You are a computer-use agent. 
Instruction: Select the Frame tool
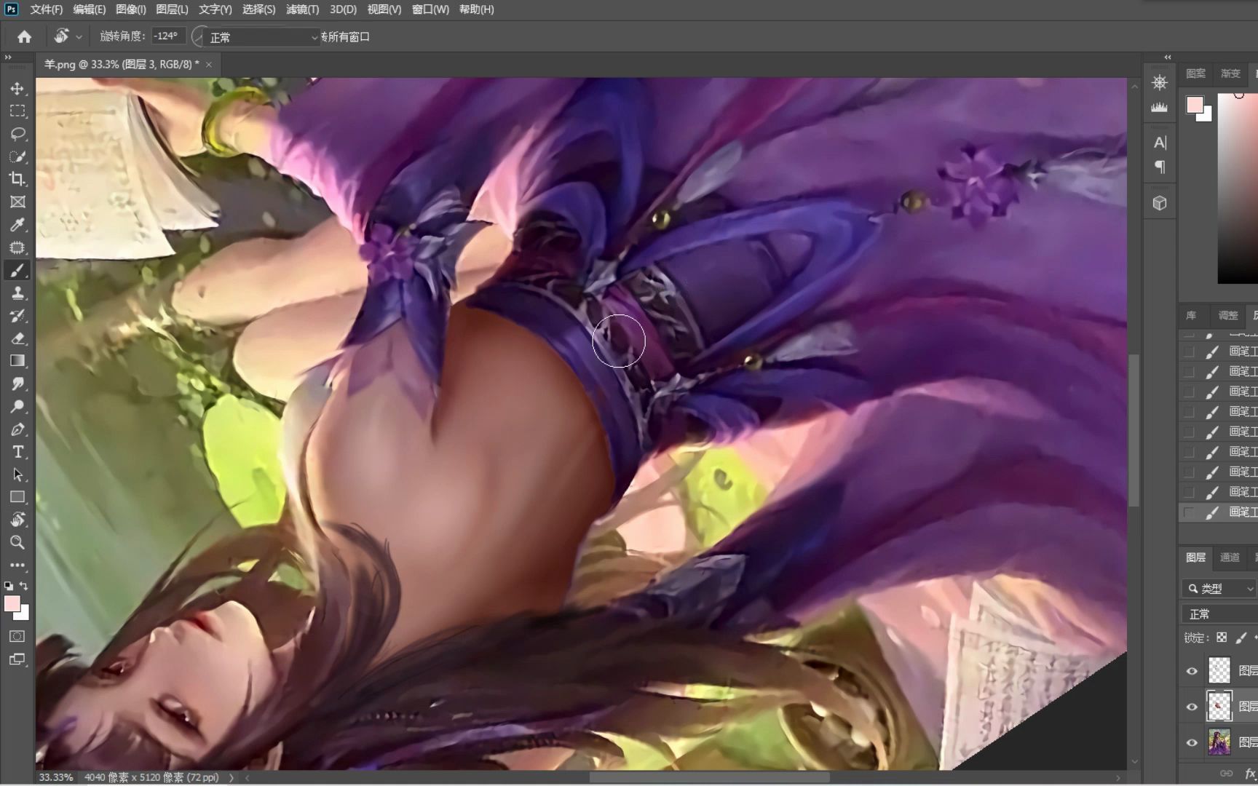point(17,202)
